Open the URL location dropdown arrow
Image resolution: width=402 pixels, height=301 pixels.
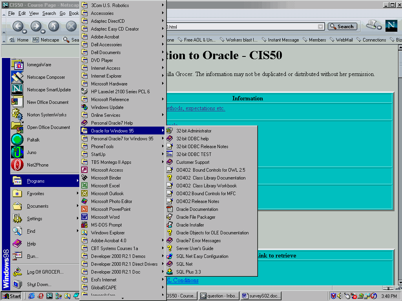320,27
